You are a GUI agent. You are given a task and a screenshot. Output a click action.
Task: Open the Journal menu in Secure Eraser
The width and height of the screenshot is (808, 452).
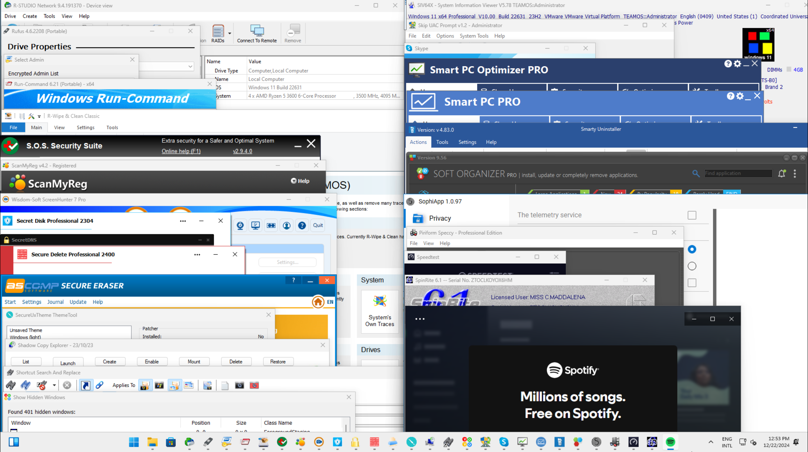pyautogui.click(x=55, y=302)
